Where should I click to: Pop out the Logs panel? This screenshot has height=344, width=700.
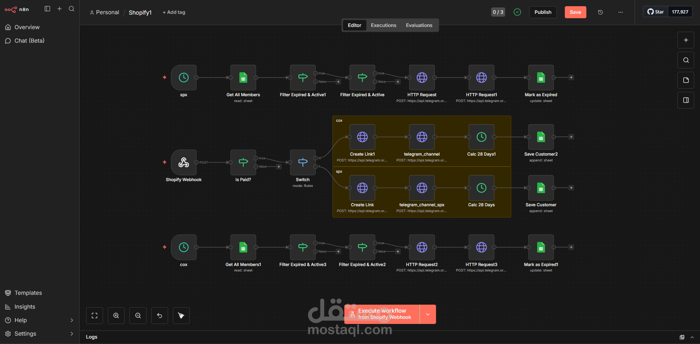point(682,337)
